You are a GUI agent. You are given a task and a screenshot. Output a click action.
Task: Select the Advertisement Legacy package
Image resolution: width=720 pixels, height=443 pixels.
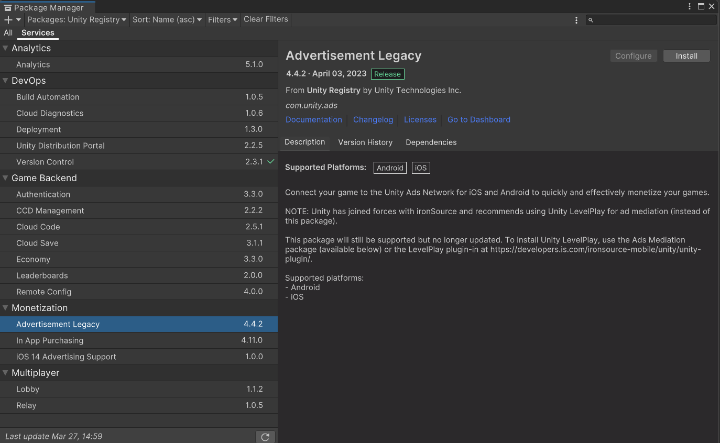[x=139, y=324]
